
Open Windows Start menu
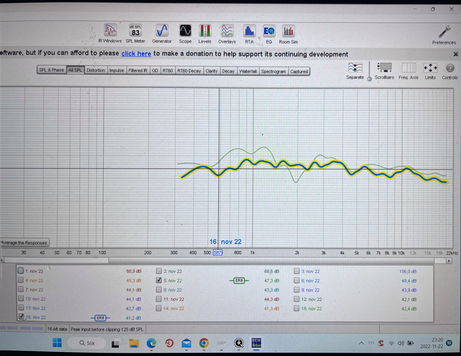tap(57, 343)
